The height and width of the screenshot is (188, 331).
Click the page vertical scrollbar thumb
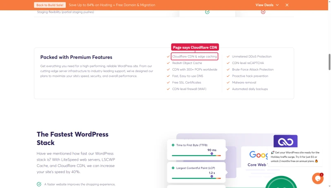tap(329, 62)
